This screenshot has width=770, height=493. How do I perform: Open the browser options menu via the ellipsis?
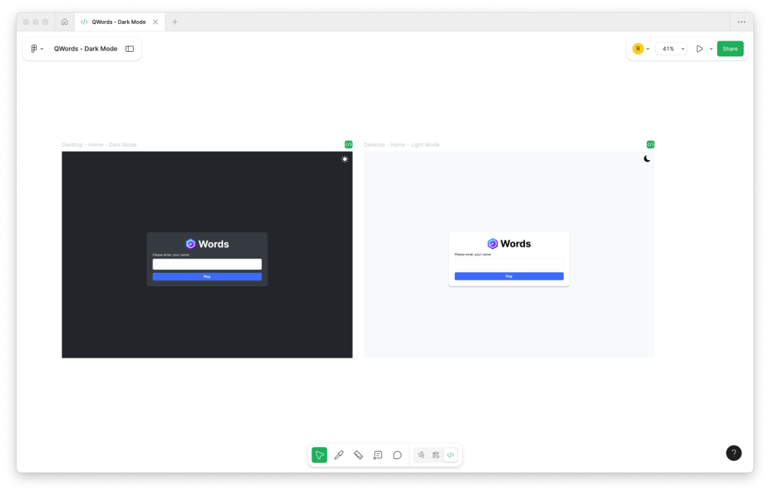(x=741, y=22)
